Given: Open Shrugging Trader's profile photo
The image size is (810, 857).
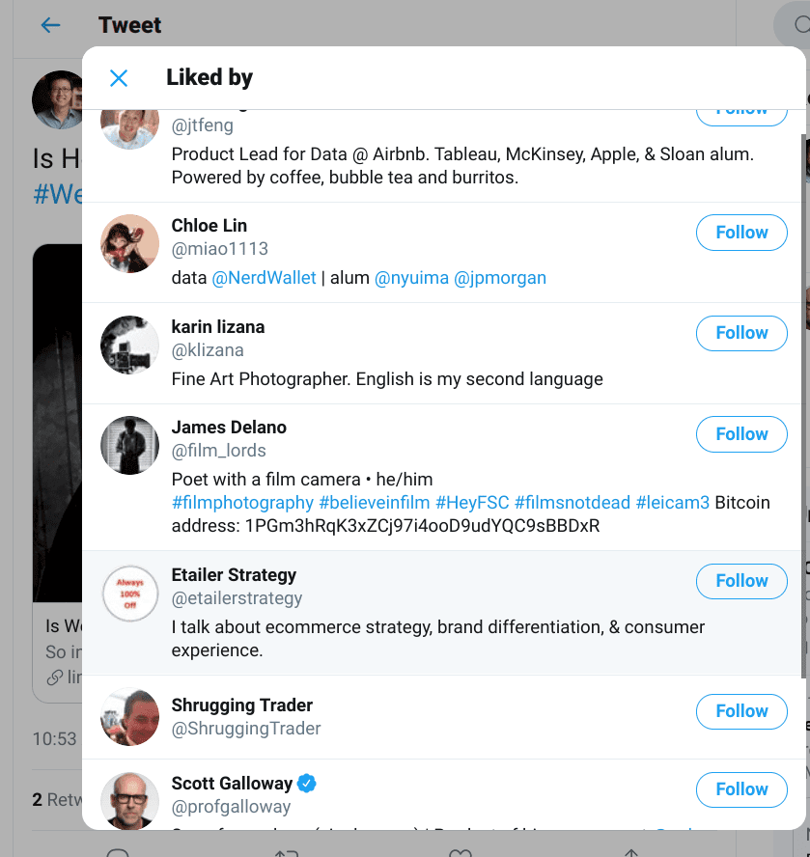Looking at the screenshot, I should coord(129,717).
